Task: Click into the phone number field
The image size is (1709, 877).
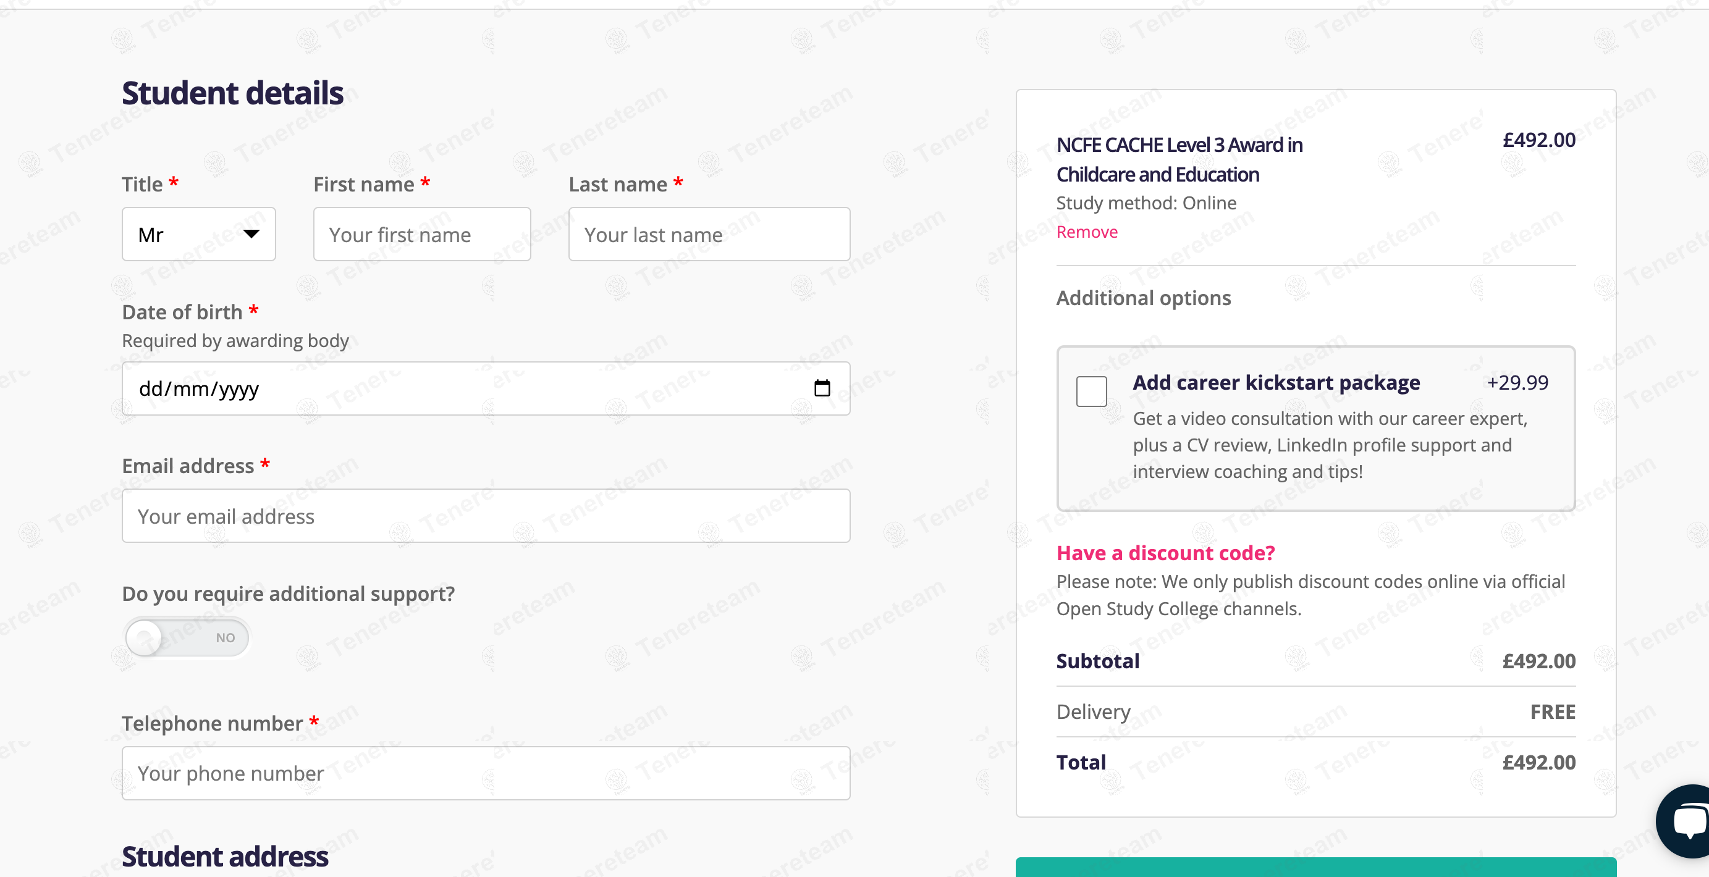Action: 486,773
